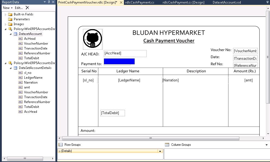Screen dimensions: 270x162
Task: Open the (Details) row group dropdown arrow
Action: pos(160,151)
